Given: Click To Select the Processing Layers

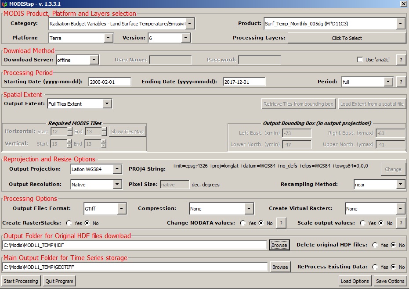Looking at the screenshot, I should [x=347, y=38].
